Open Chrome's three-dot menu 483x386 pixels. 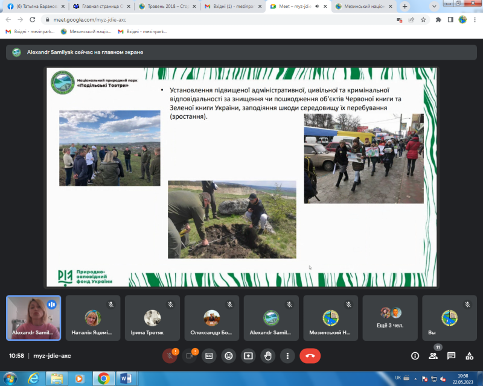475,19
